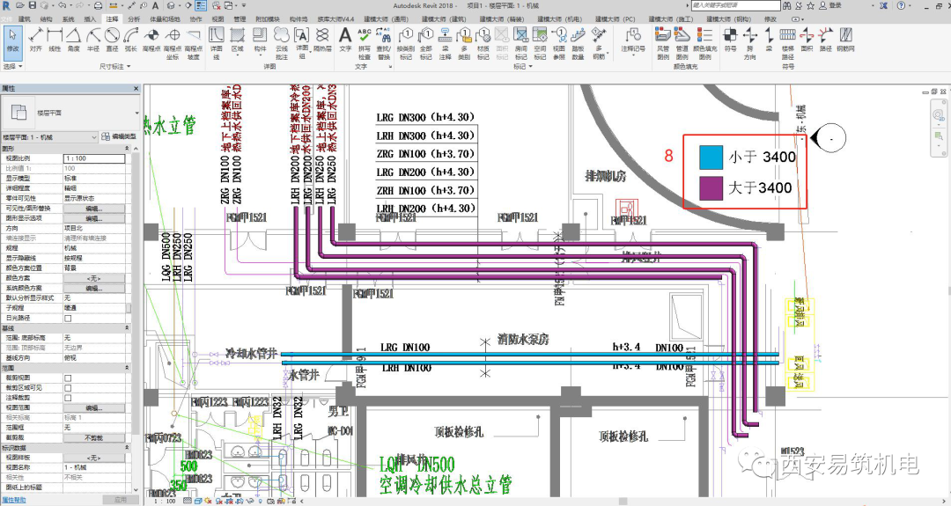Toggle the Crop View (裁剪视图) checkbox
The width and height of the screenshot is (951, 506).
click(x=68, y=378)
